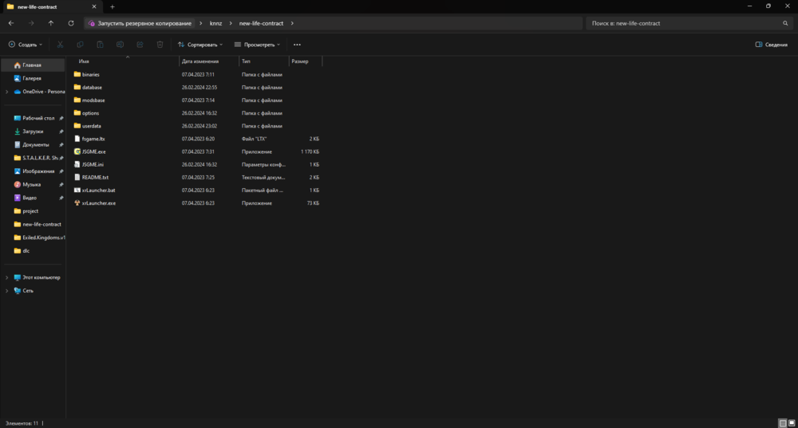Select the xrLauncher.exe file
This screenshot has height=428, width=798.
(x=98, y=203)
